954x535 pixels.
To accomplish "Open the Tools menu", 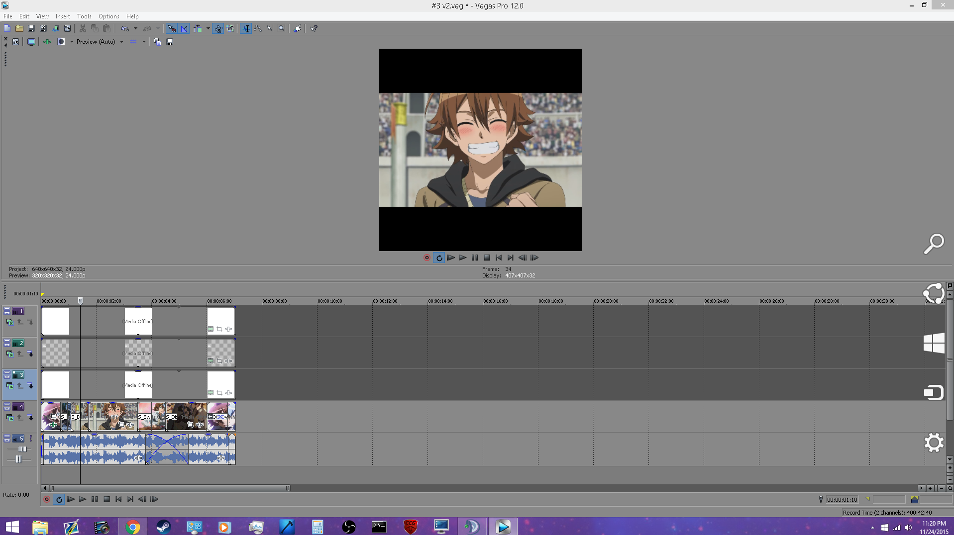I will [84, 16].
